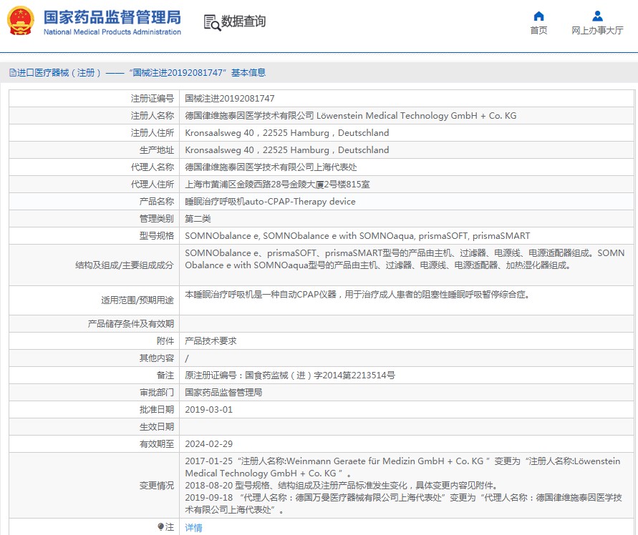Open the 详情 details link
Viewport: 638px width, 535px height.
(193, 528)
